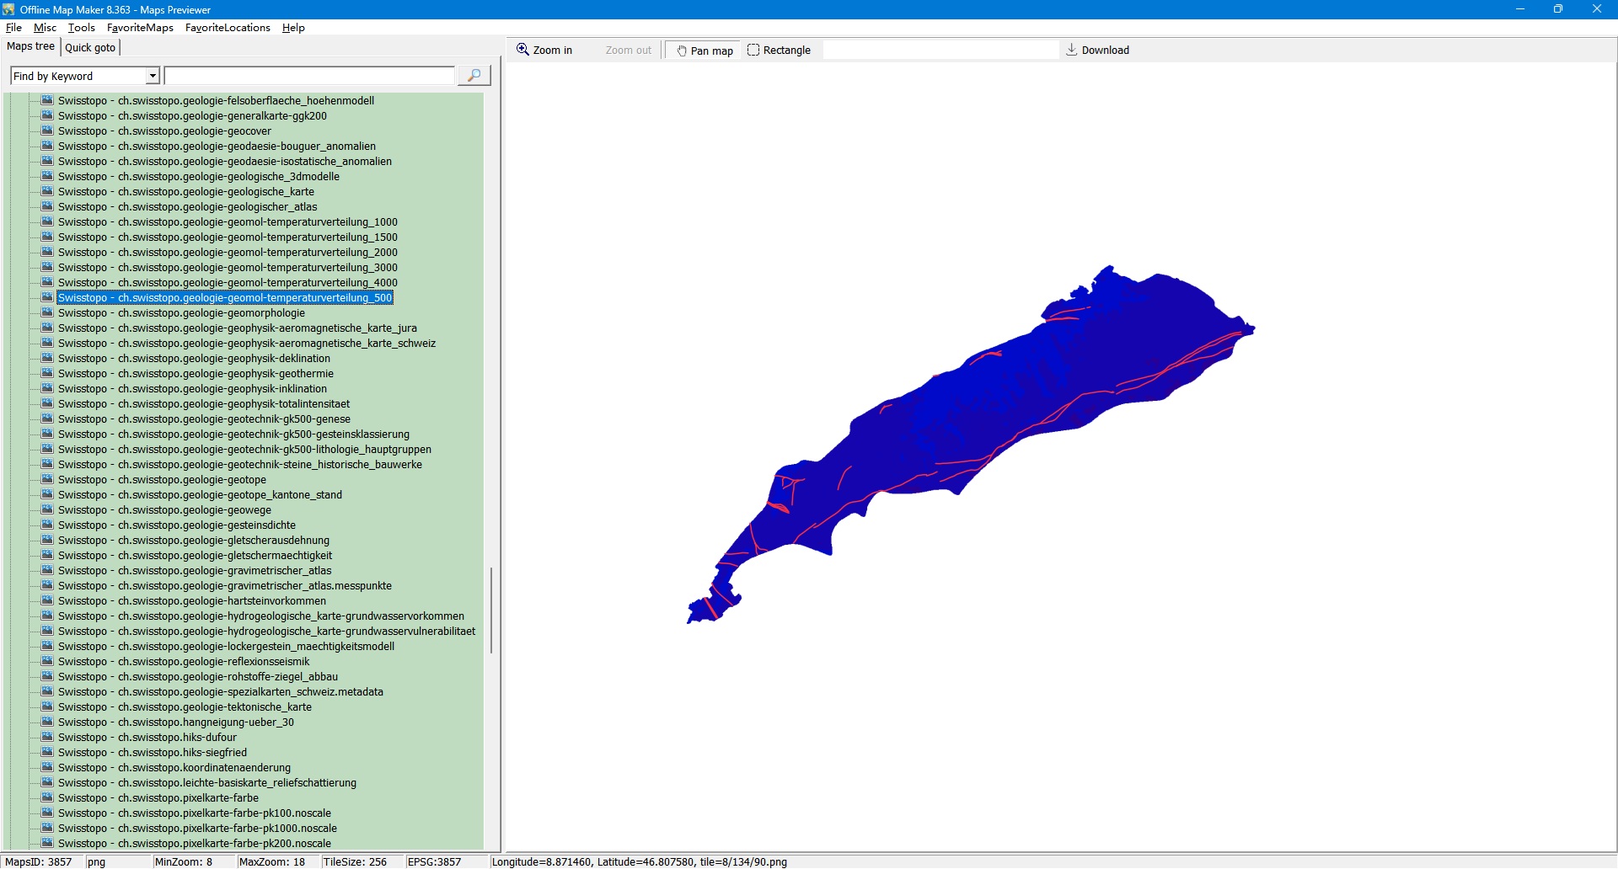Click the map icon beside geologie-geocover
The width and height of the screenshot is (1618, 869).
pyautogui.click(x=48, y=131)
